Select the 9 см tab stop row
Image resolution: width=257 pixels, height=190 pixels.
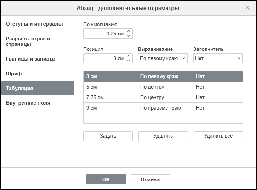tap(163, 108)
